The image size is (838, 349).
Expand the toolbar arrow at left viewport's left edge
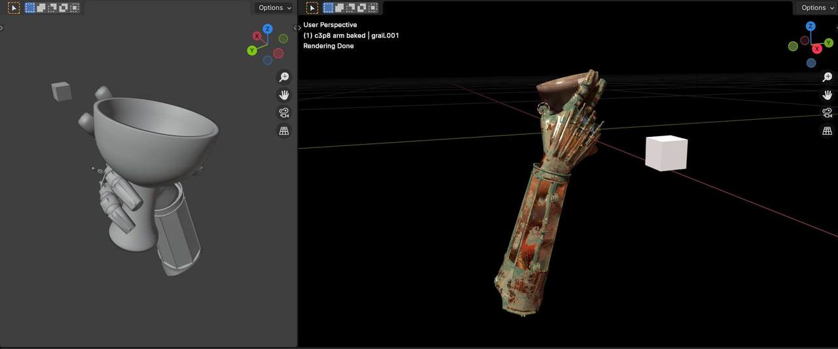point(2,28)
